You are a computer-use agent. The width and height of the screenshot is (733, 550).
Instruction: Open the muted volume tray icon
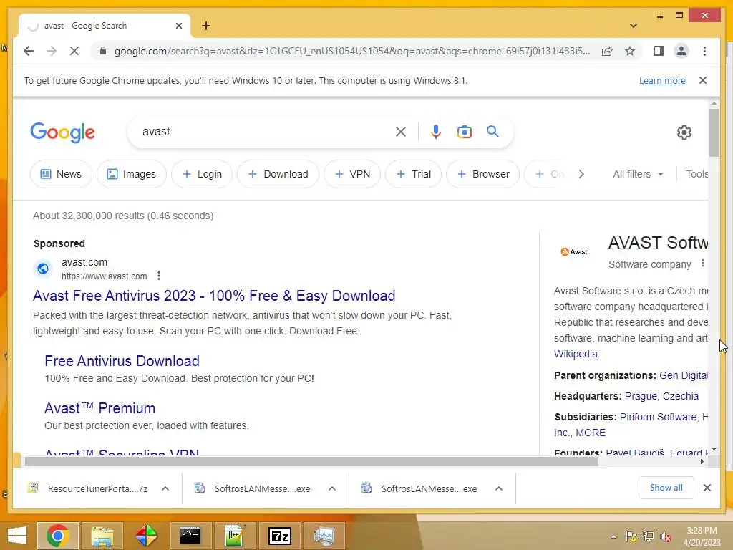(x=666, y=536)
